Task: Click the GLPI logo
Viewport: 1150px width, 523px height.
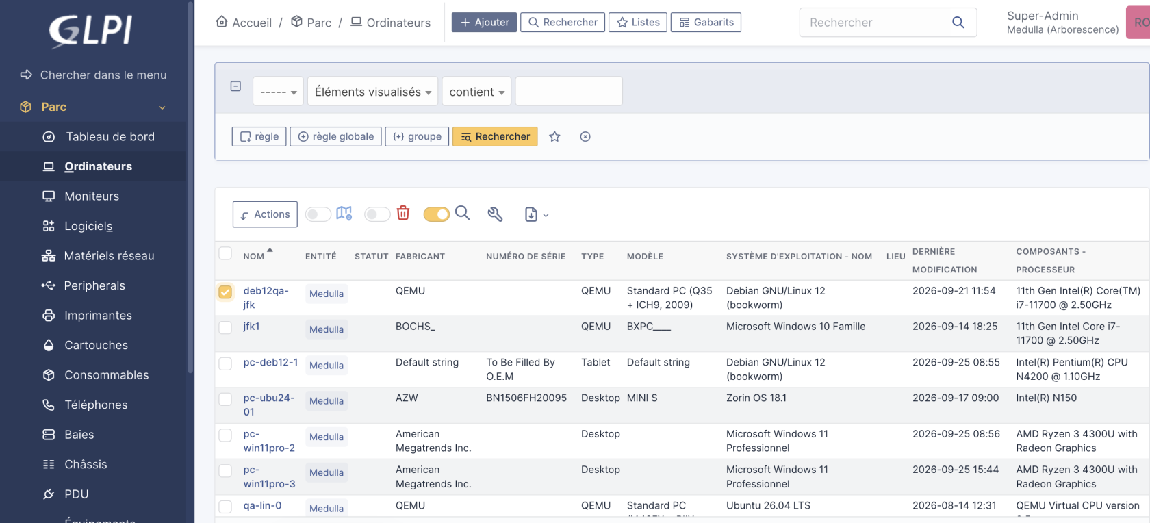Action: click(x=91, y=31)
